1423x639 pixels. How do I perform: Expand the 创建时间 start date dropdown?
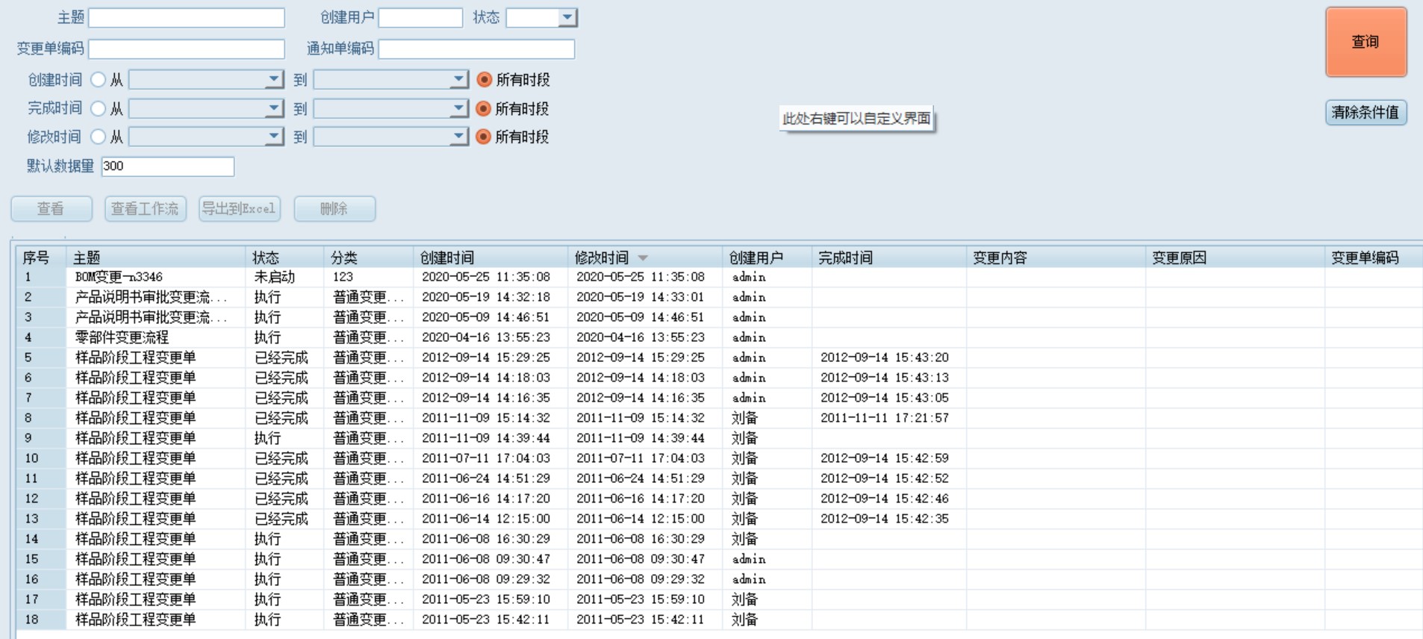click(274, 79)
